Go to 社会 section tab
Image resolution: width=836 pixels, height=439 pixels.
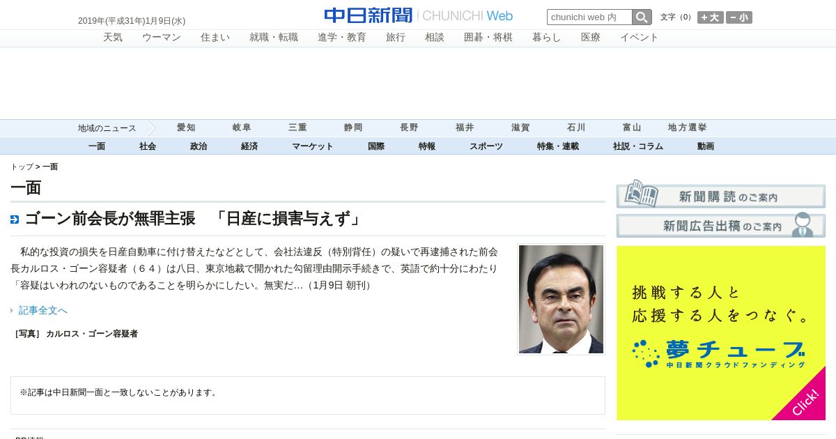148,146
